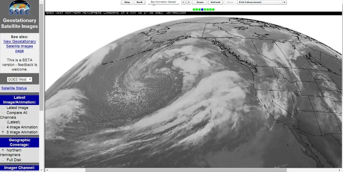Viewport: 343px width, 172px height.
Task: Select the blue current-frame indicator square
Action: [x=202, y=9]
